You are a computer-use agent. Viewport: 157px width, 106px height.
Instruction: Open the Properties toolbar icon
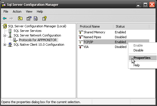(x=29, y=18)
